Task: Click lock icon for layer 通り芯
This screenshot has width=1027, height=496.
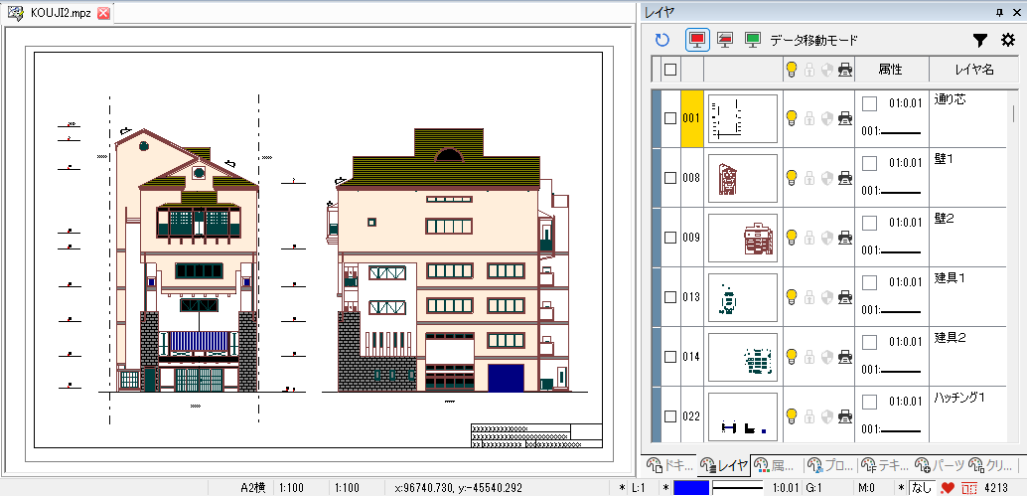Action: tap(809, 118)
